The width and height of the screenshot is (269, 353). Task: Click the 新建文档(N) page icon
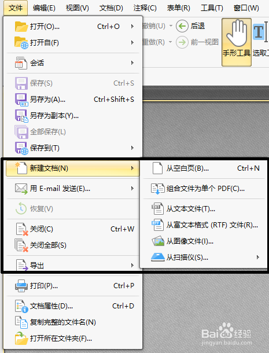tap(21, 168)
